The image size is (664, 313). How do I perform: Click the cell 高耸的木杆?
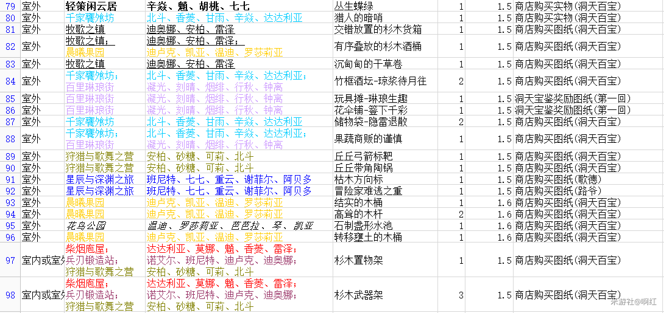[x=384, y=214]
